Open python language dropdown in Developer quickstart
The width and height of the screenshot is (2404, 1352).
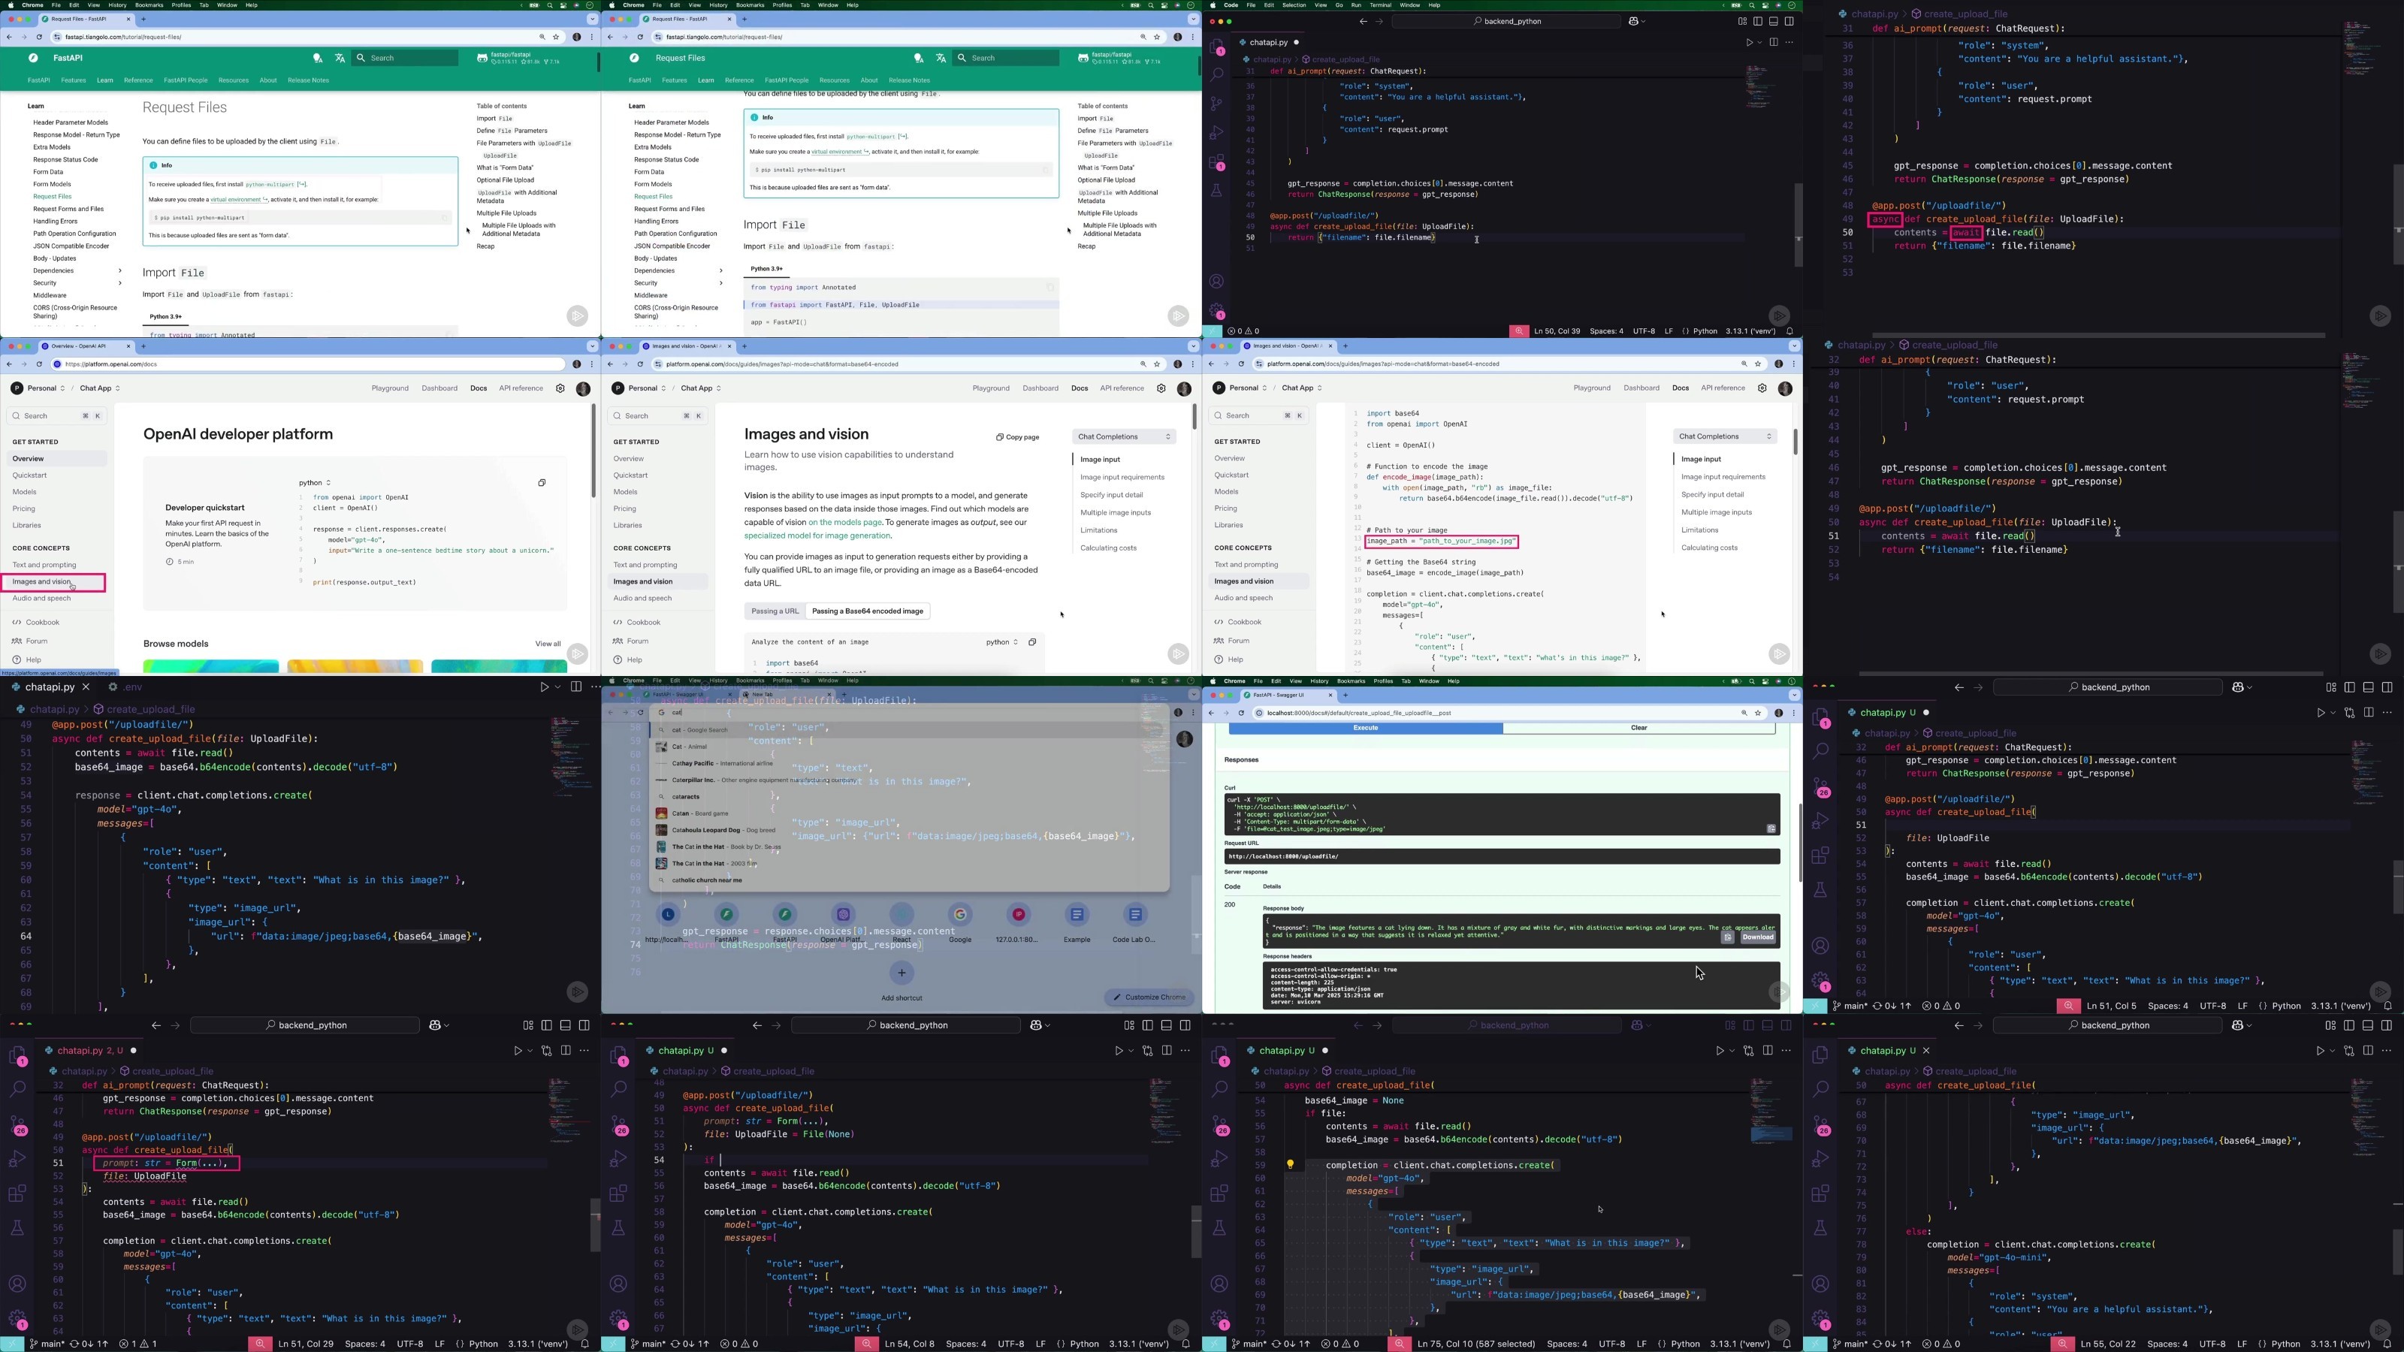click(315, 482)
